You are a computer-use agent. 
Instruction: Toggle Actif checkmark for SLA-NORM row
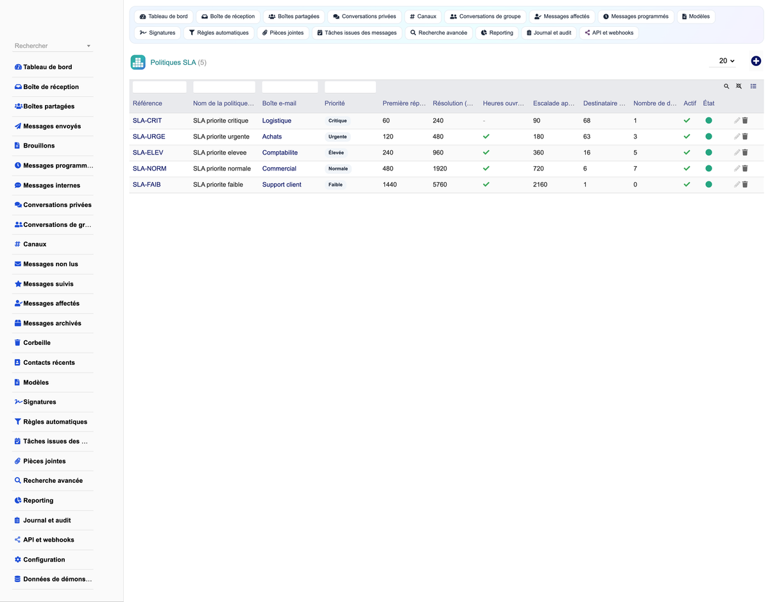687,169
